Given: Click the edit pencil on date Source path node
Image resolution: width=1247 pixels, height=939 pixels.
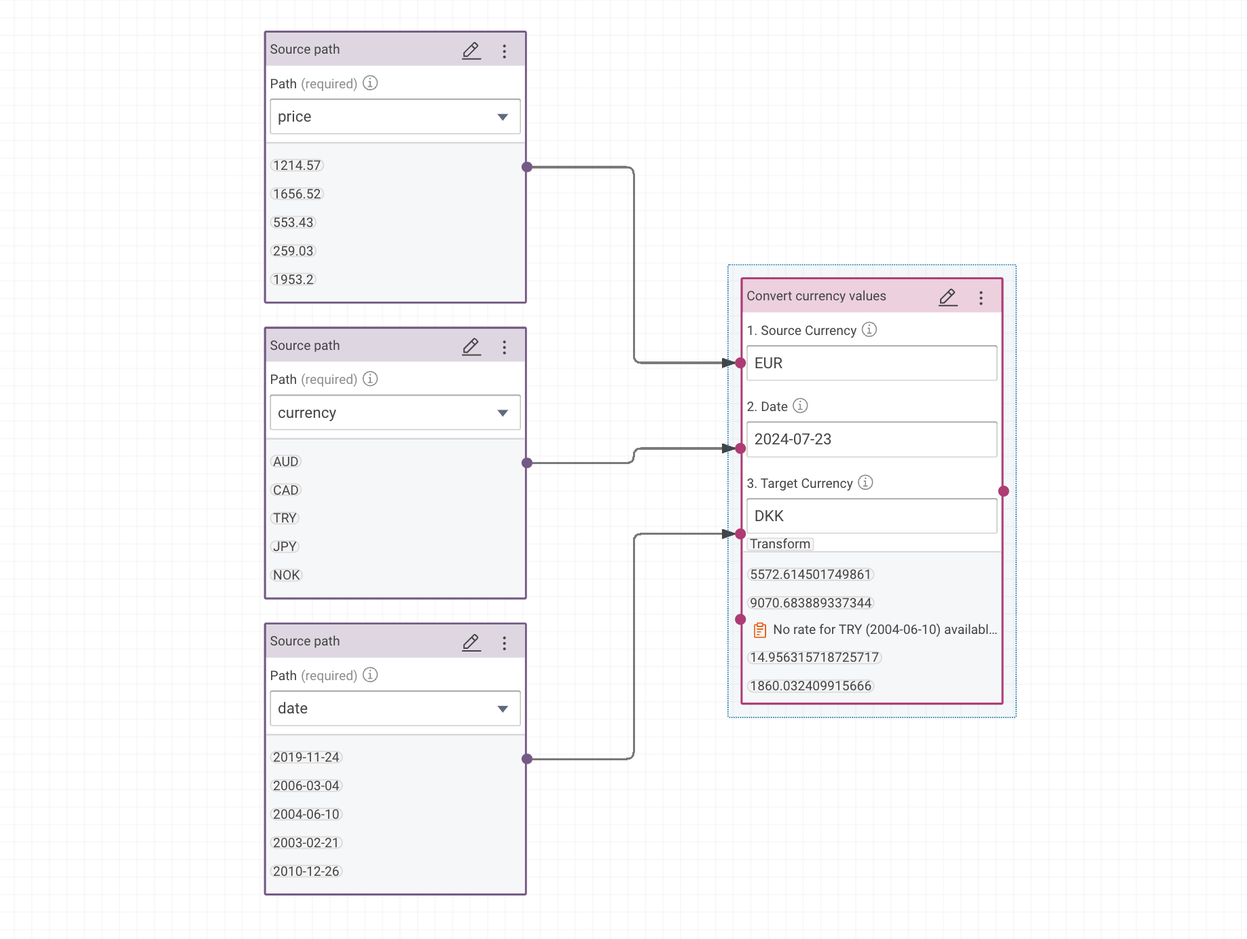Looking at the screenshot, I should tap(471, 643).
